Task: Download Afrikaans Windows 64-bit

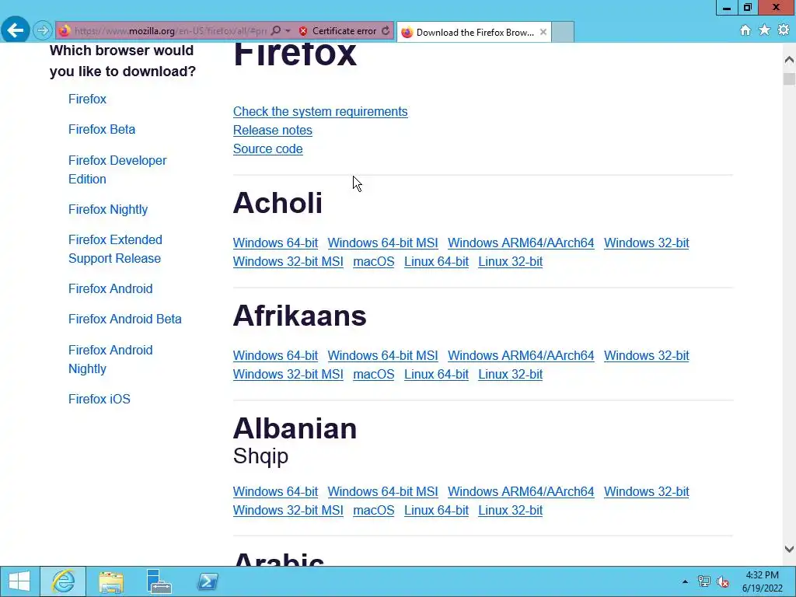Action: 275,356
